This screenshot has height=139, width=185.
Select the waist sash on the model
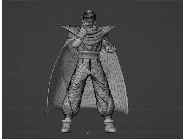[89, 55]
